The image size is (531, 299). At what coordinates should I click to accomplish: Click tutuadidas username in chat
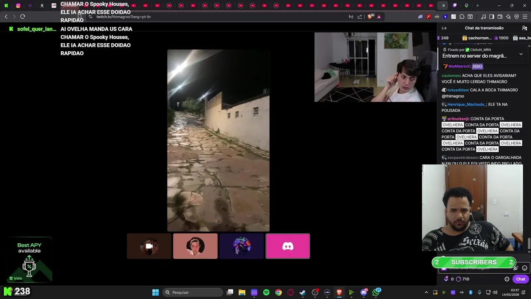(x=458, y=90)
